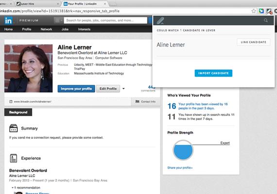The height and width of the screenshot is (194, 277).
Task: Select Aline Lerner candidate in Lever popup
Action: [x=171, y=45]
